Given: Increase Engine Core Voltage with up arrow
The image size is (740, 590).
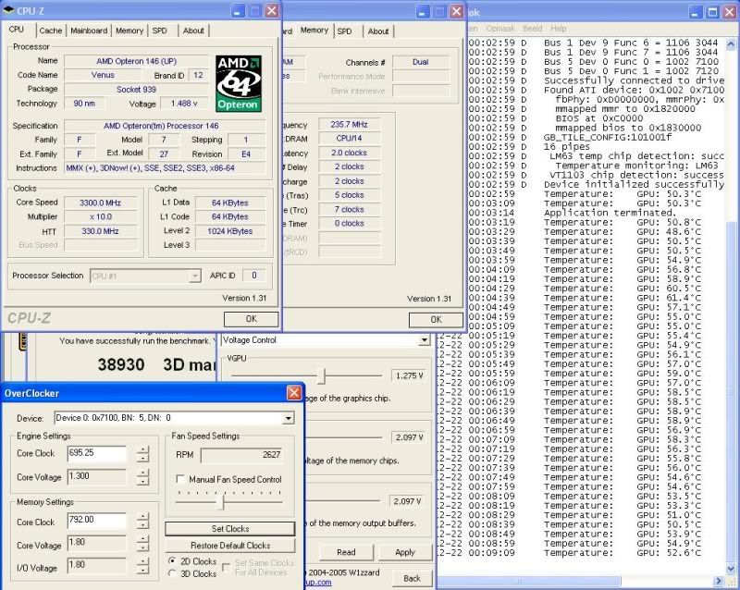Looking at the screenshot, I should click(x=142, y=473).
